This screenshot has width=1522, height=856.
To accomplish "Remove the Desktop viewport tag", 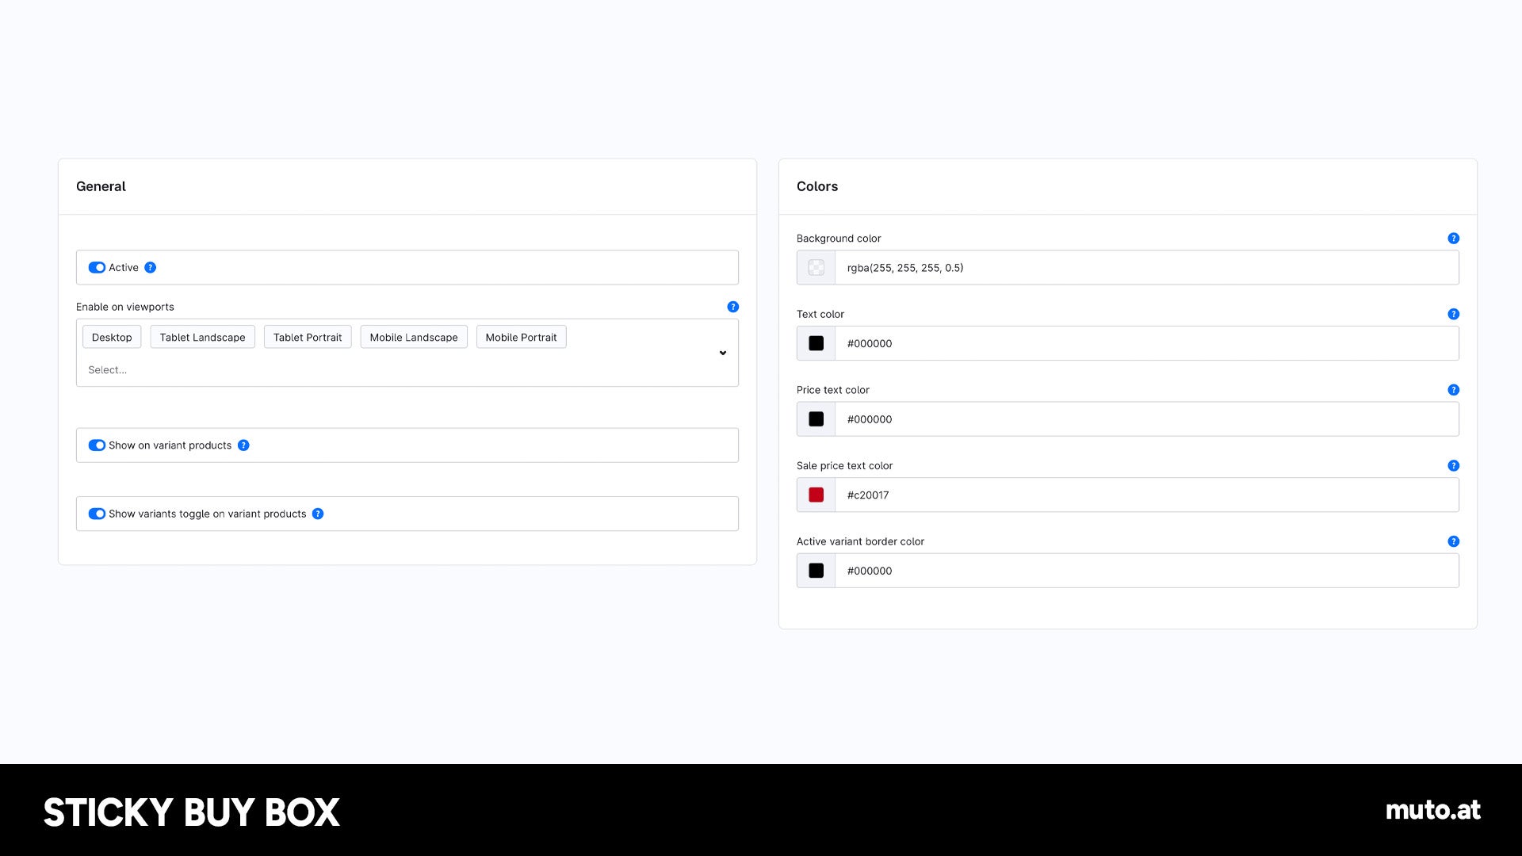I will (112, 337).
